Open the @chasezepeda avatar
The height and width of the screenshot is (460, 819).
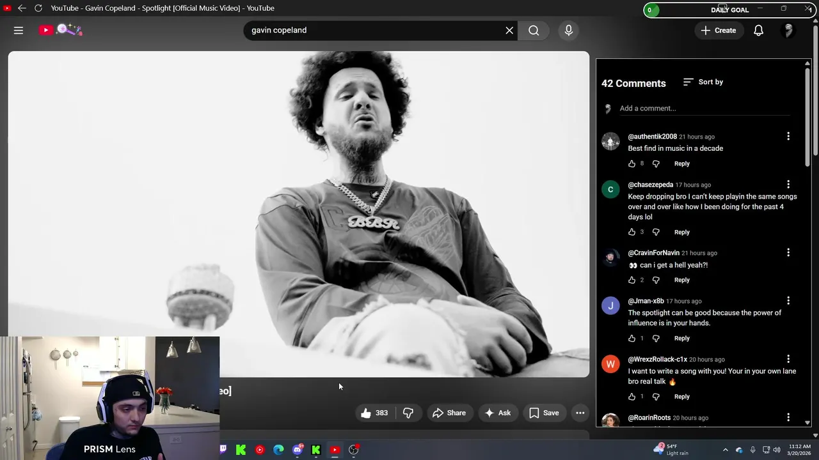(x=610, y=189)
